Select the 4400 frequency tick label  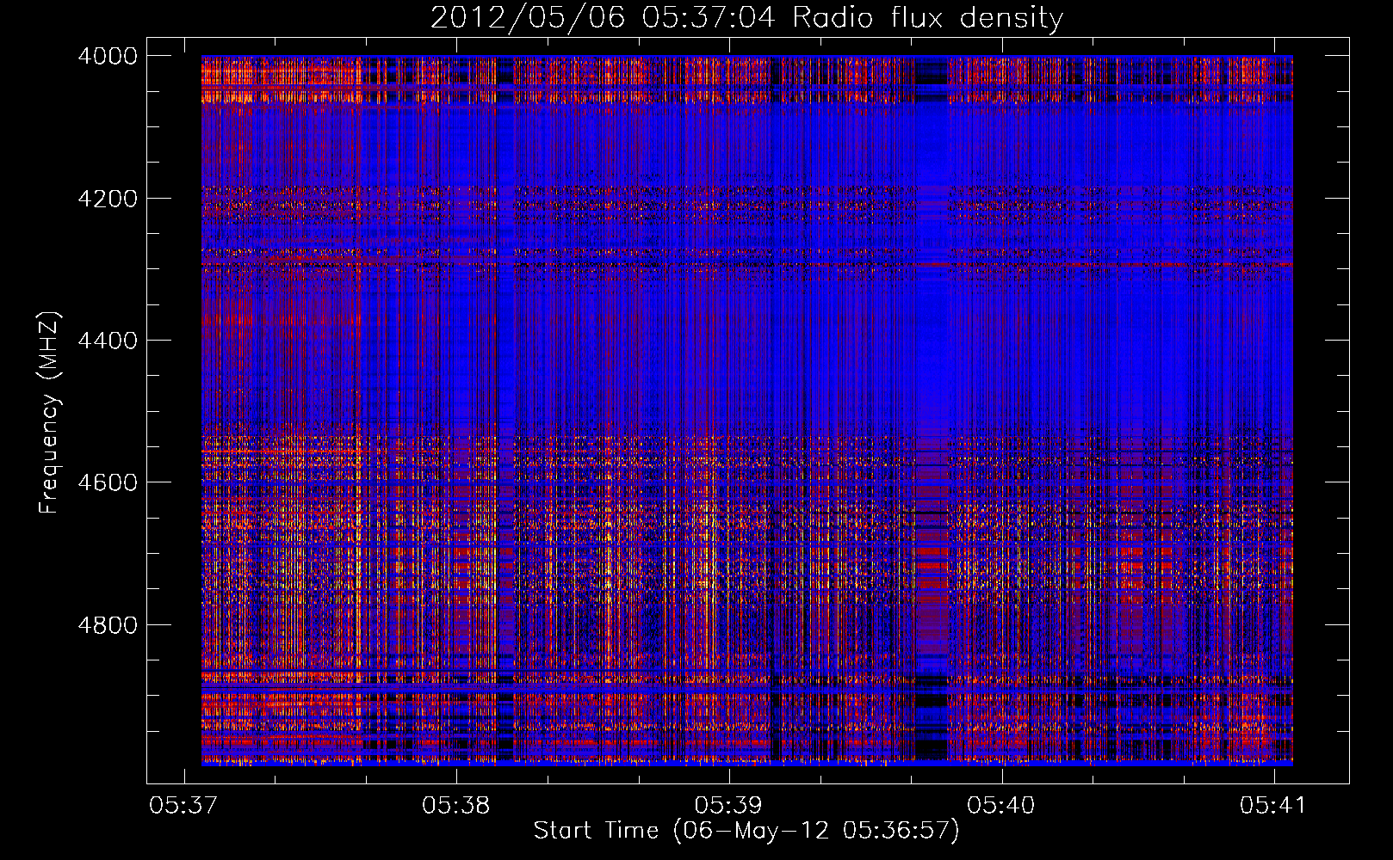(x=108, y=341)
